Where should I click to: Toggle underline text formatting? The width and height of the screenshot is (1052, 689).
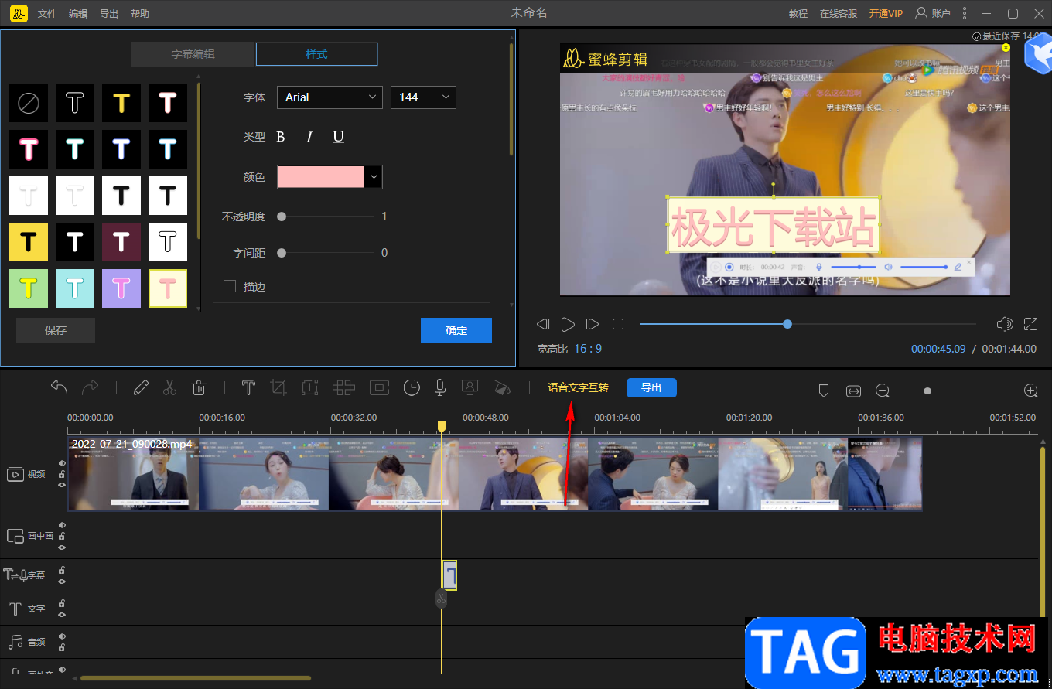tap(338, 137)
